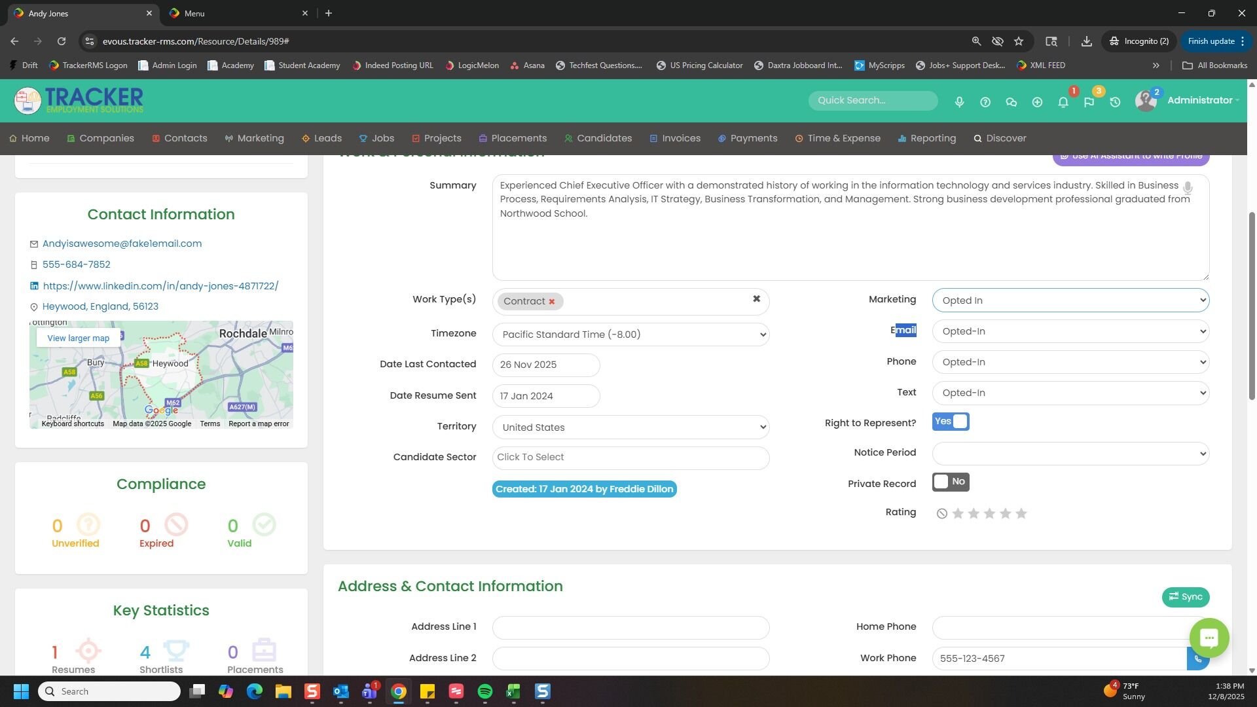Click the Sync button
This screenshot has width=1257, height=707.
pyautogui.click(x=1185, y=597)
